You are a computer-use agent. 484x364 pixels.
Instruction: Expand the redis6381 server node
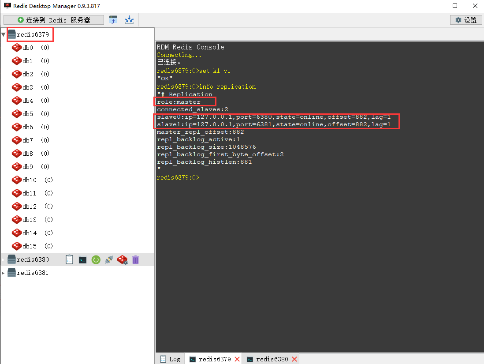tap(4, 273)
